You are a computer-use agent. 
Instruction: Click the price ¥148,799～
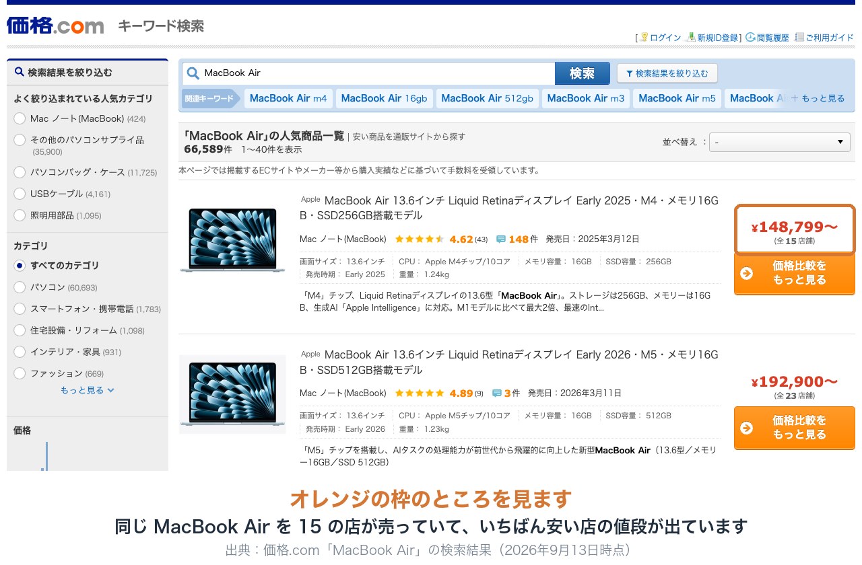coord(795,227)
